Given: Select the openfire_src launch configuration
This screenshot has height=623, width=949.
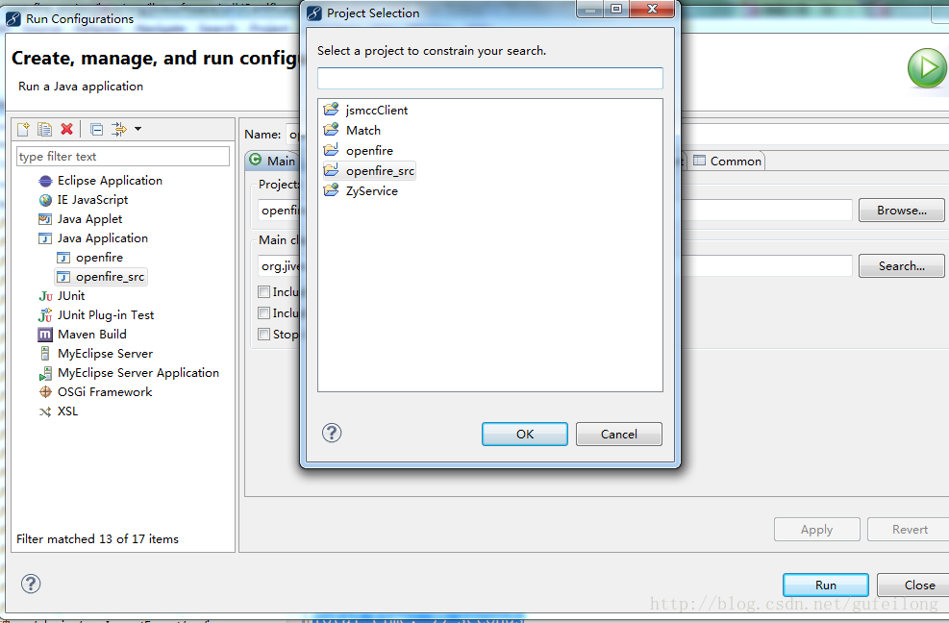Looking at the screenshot, I should (110, 277).
